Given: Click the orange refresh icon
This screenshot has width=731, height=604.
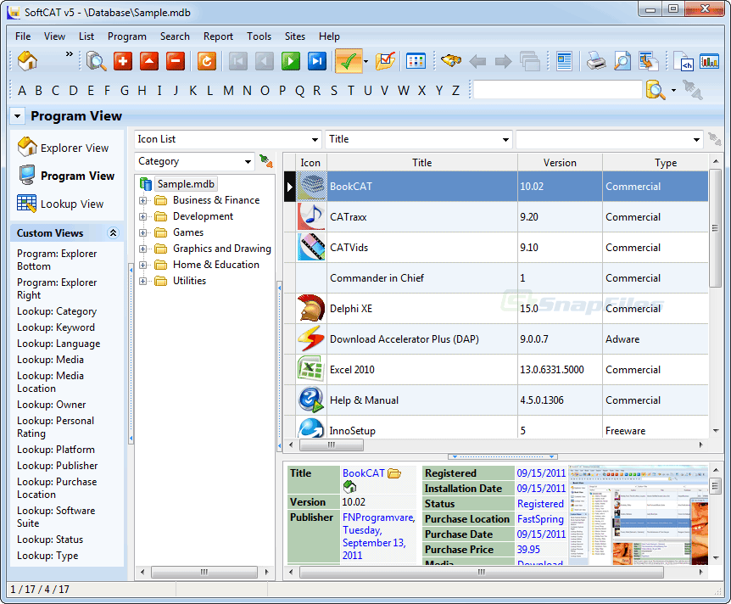Looking at the screenshot, I should coord(207,61).
